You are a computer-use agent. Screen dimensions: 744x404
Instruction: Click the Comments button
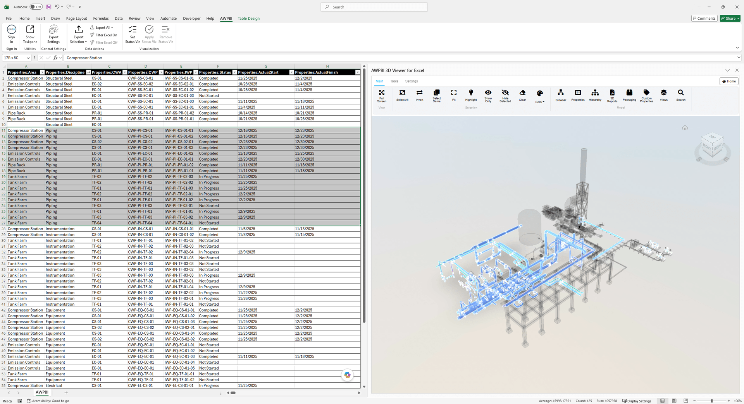pos(704,18)
